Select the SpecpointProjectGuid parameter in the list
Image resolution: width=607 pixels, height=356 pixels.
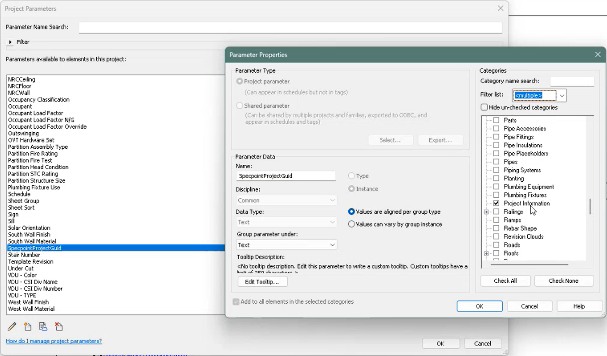click(x=34, y=248)
